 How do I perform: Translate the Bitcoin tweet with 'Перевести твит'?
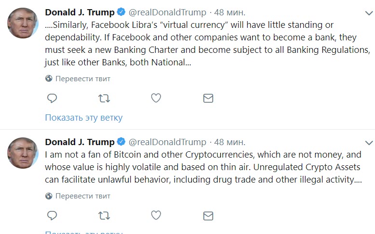[x=82, y=196]
